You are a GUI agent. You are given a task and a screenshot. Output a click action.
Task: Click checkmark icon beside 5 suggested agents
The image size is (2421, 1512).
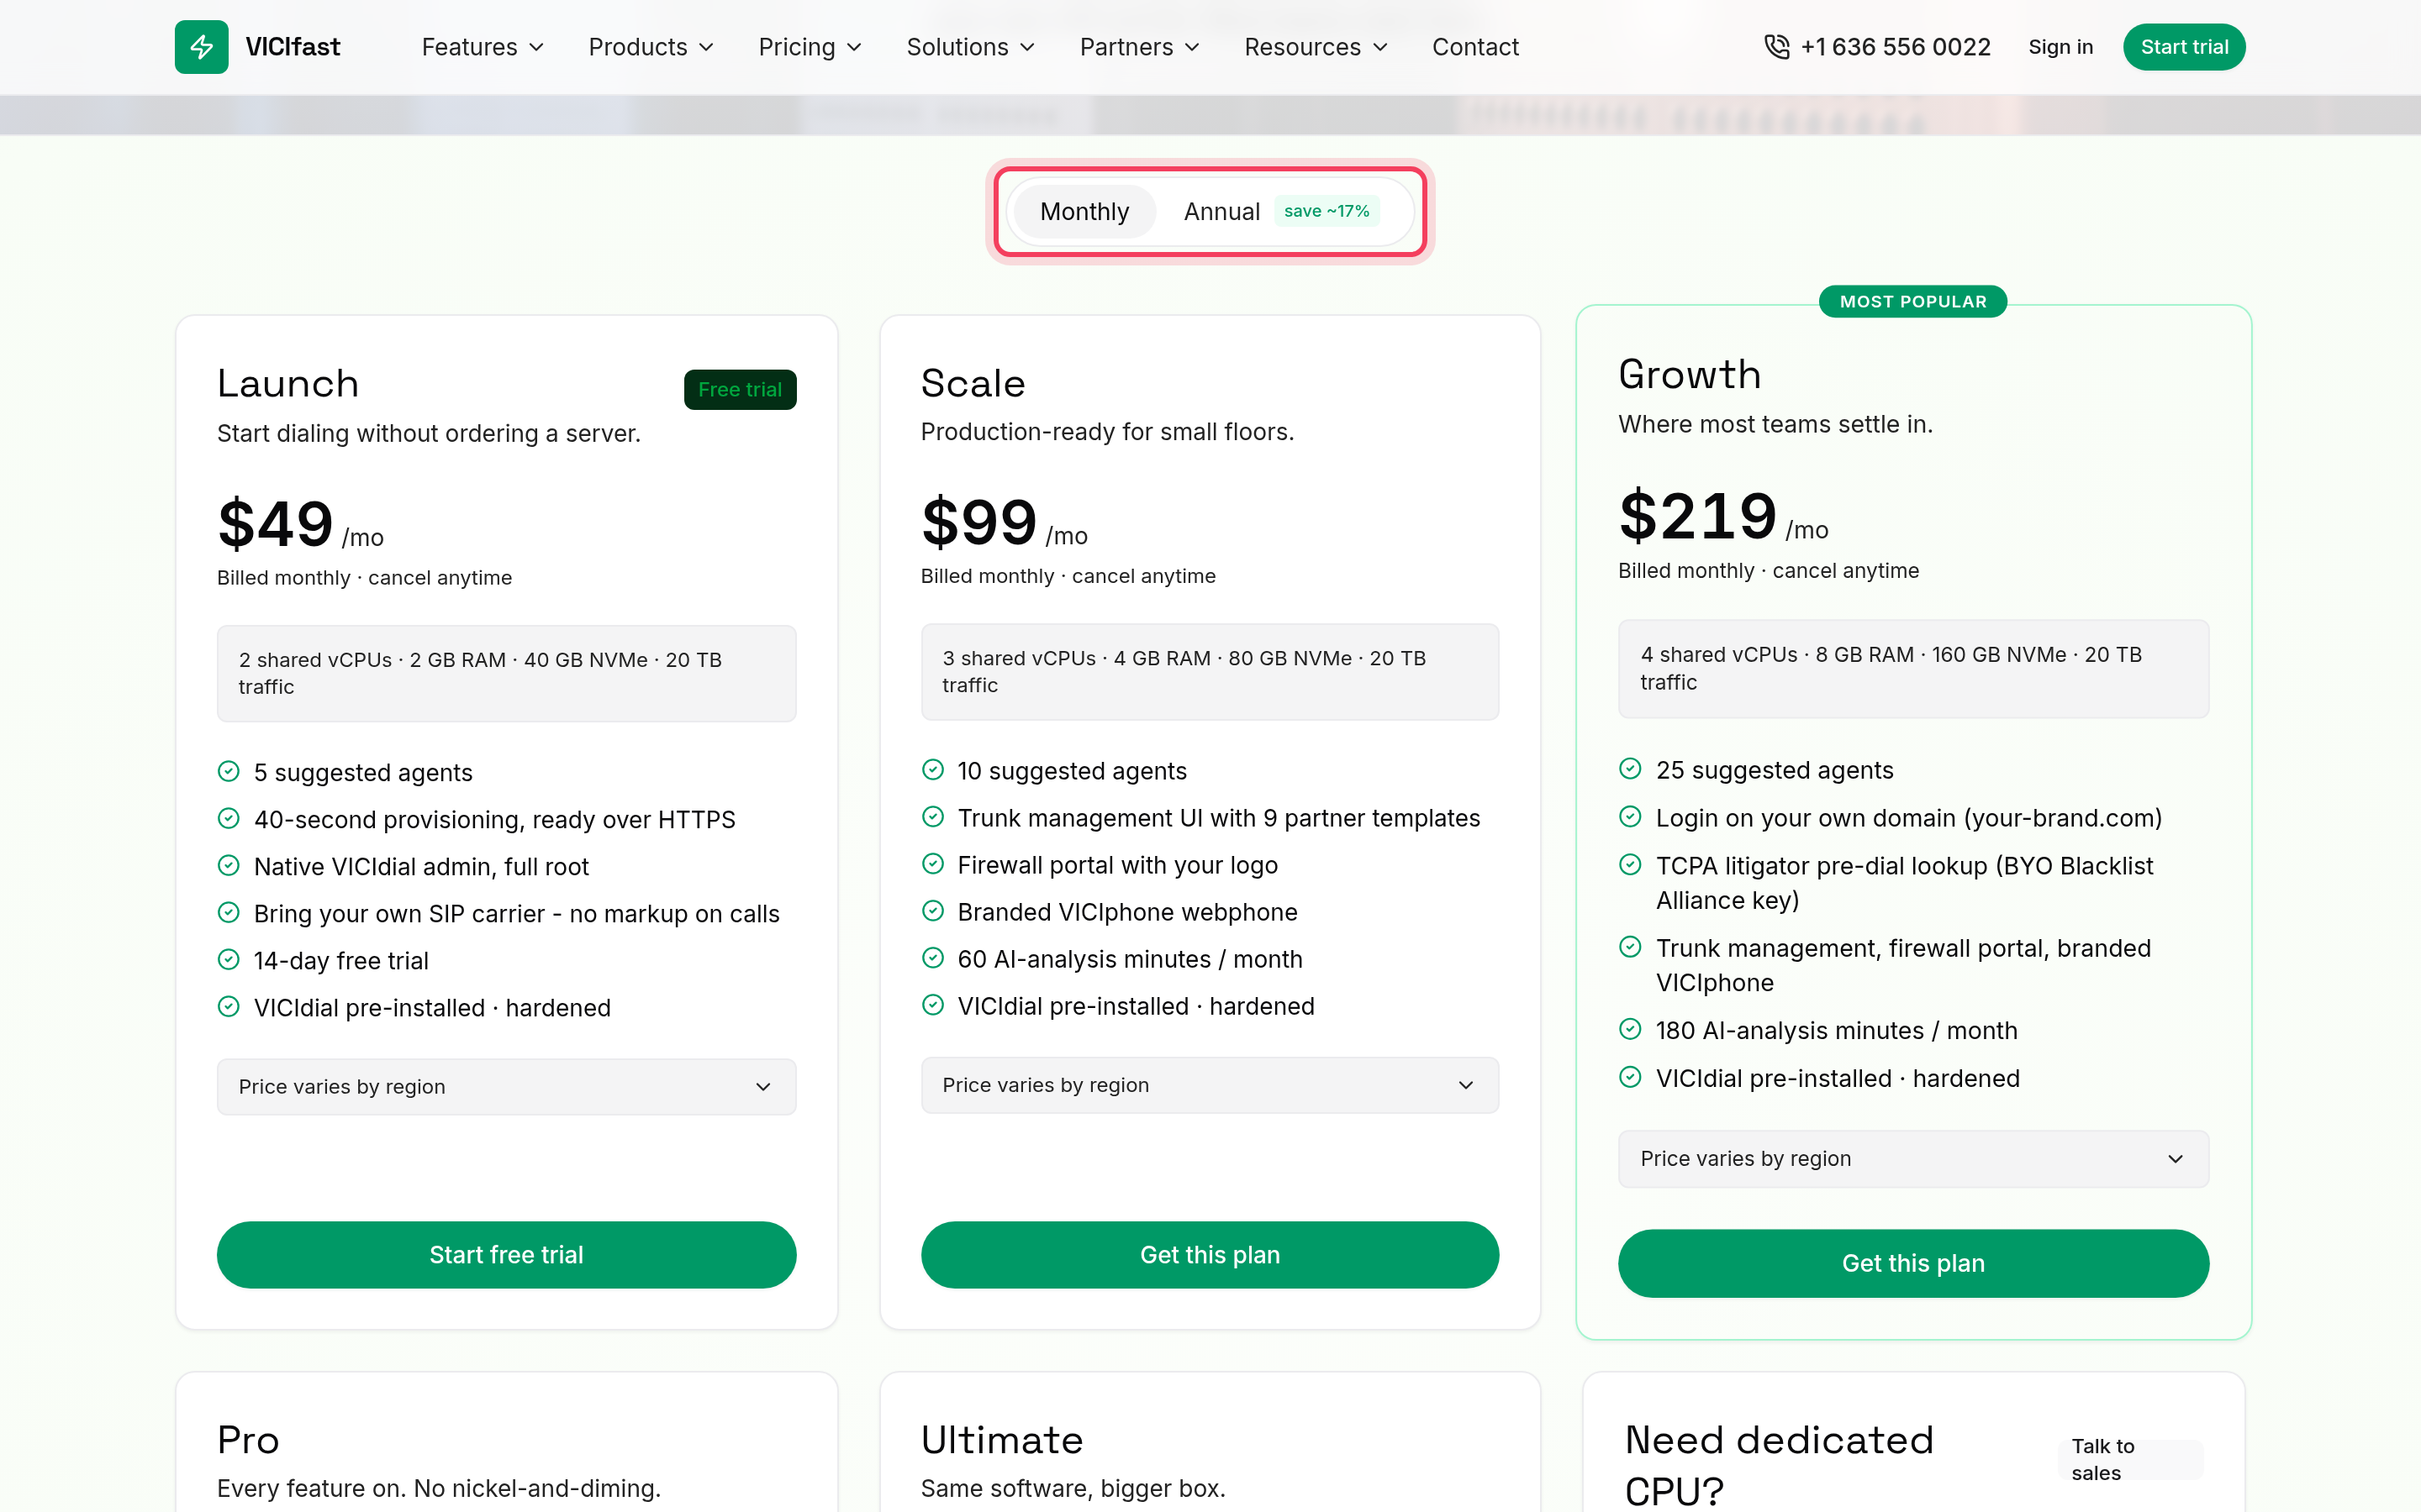pyautogui.click(x=229, y=771)
